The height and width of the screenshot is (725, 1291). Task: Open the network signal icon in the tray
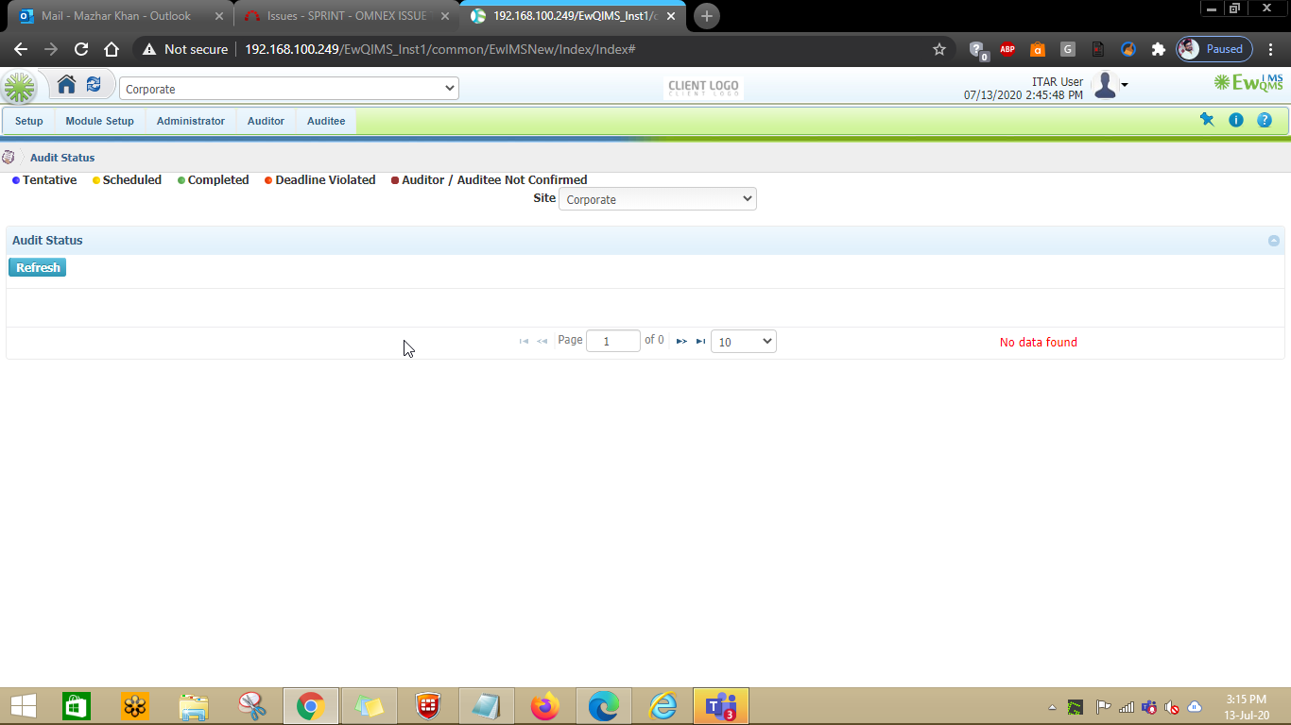pyautogui.click(x=1126, y=707)
